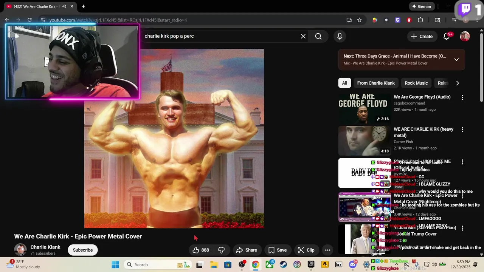
Task: Show more filter chips with the right arrow
Action: [458, 83]
